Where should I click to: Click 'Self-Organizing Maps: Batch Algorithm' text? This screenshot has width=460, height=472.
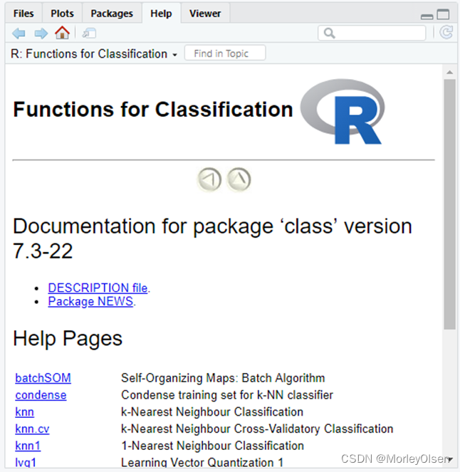click(223, 378)
